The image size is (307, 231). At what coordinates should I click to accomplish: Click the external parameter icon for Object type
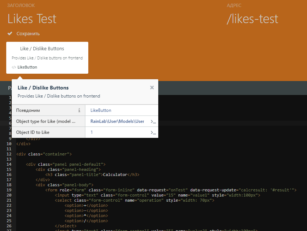[153, 121]
